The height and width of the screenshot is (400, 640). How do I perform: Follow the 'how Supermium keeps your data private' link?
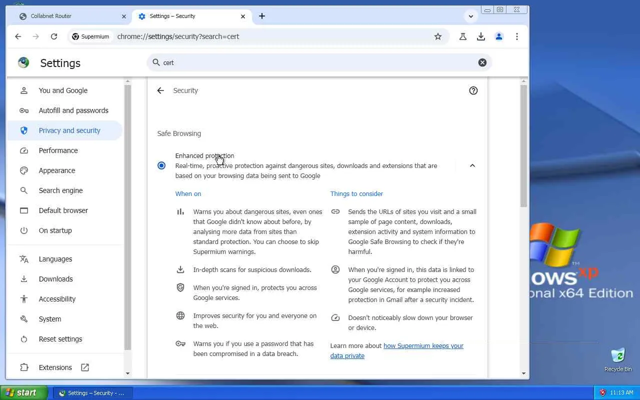pyautogui.click(x=397, y=350)
